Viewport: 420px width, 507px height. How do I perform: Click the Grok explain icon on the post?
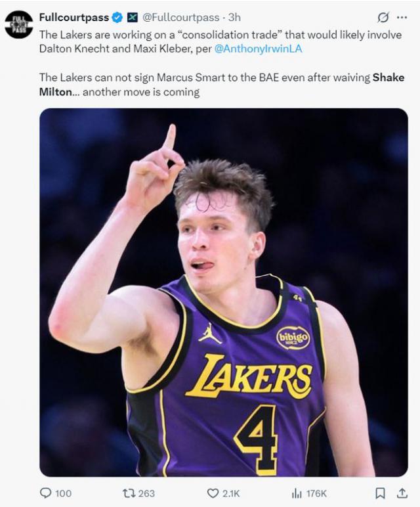(x=383, y=18)
